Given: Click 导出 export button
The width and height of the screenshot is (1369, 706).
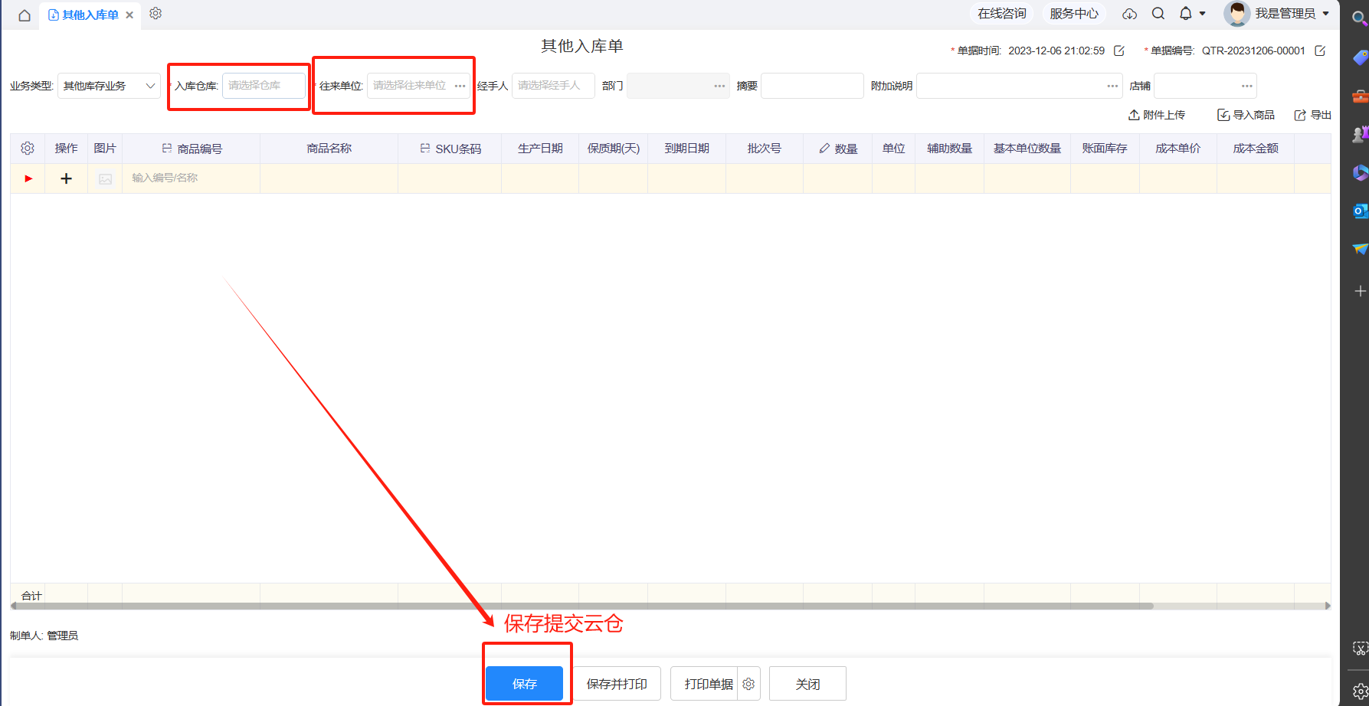Looking at the screenshot, I should [x=1313, y=115].
